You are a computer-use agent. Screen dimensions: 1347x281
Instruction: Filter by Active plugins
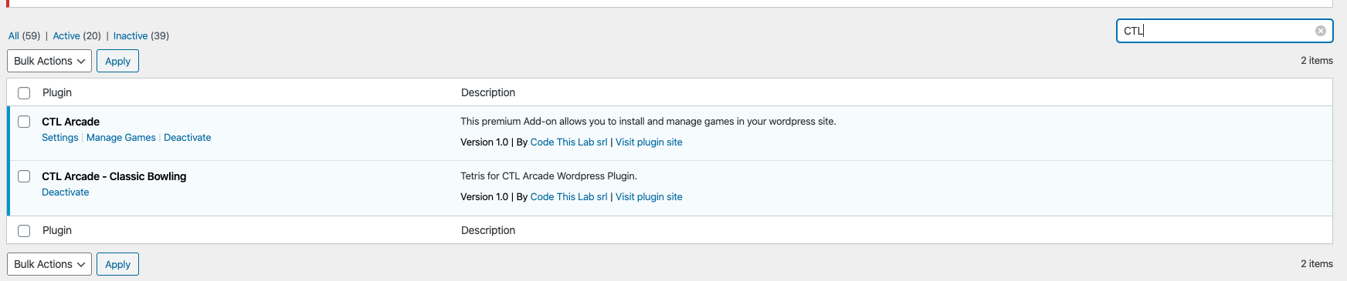(x=66, y=35)
